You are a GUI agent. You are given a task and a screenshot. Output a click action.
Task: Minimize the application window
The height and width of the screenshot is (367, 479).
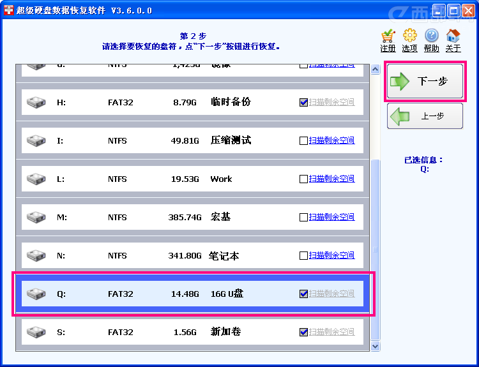(x=439, y=11)
